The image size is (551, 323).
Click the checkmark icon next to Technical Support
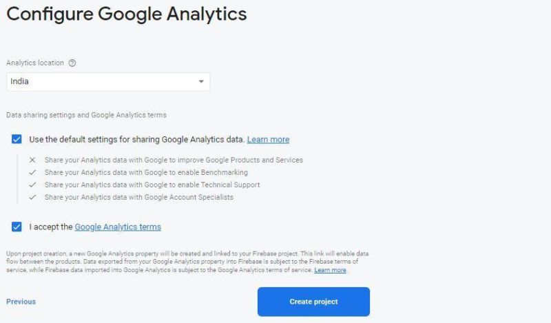[32, 185]
